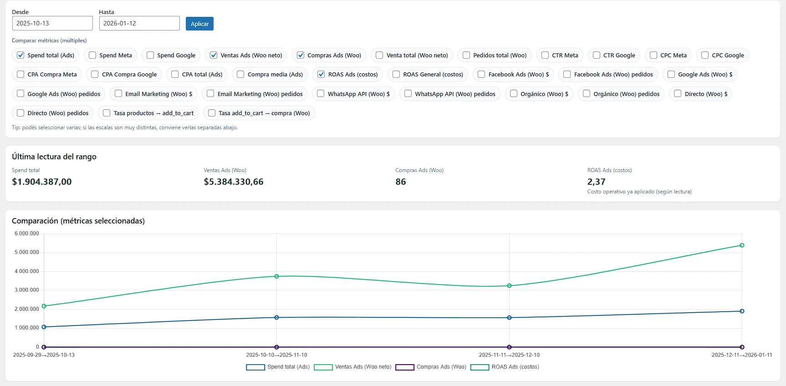Toggle the Ventas Ads (Woo neto) legend swatch
This screenshot has width=786, height=386.
coord(323,367)
